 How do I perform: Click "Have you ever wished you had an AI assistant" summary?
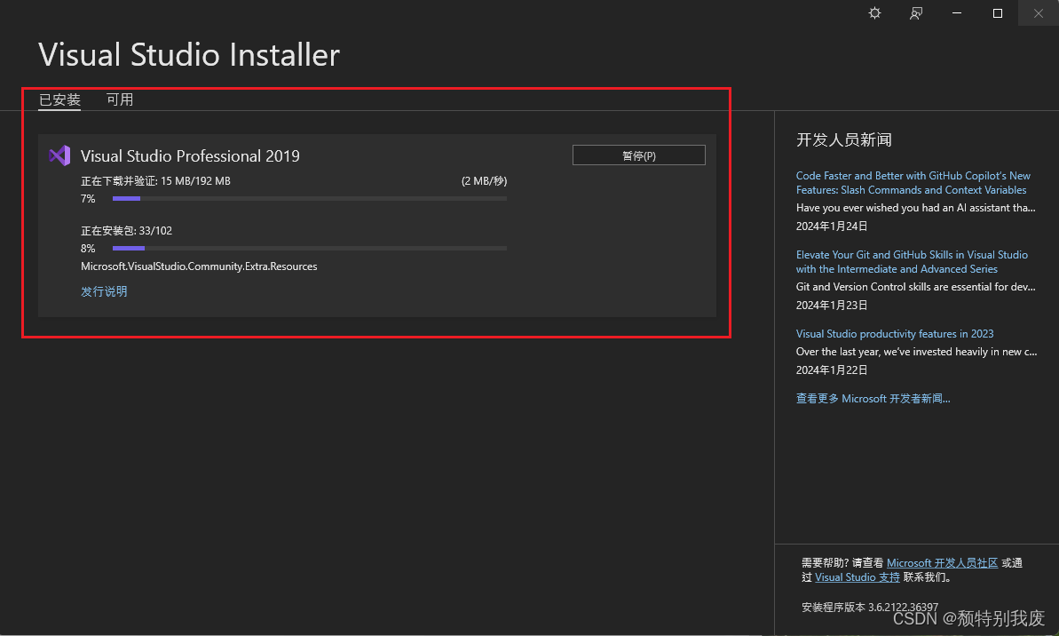pyautogui.click(x=915, y=208)
